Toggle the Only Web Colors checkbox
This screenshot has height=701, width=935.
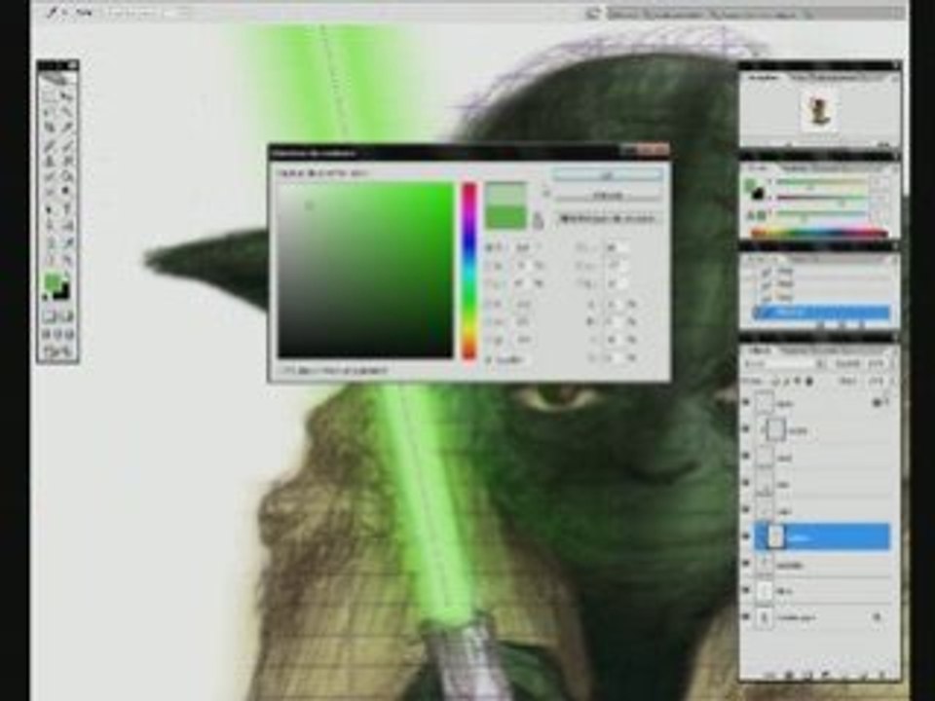(285, 370)
